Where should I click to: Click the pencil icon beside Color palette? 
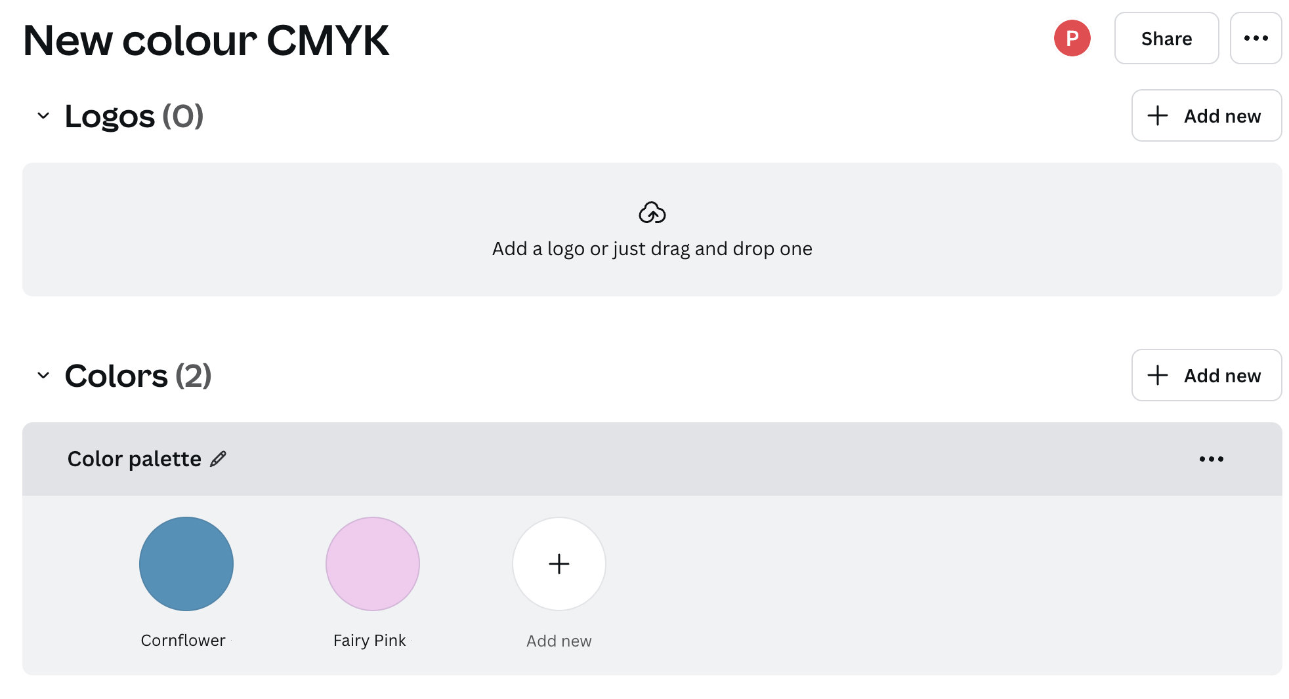(218, 459)
